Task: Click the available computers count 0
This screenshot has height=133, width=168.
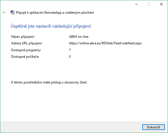Action: point(70,57)
